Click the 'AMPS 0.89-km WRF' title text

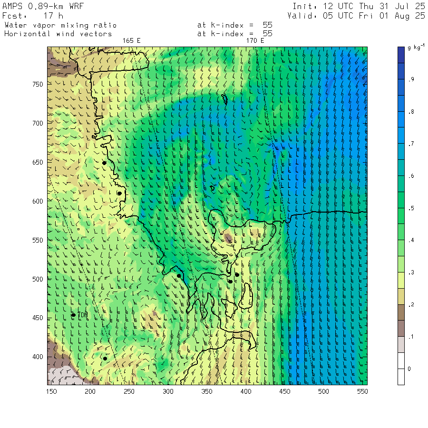click(x=43, y=6)
